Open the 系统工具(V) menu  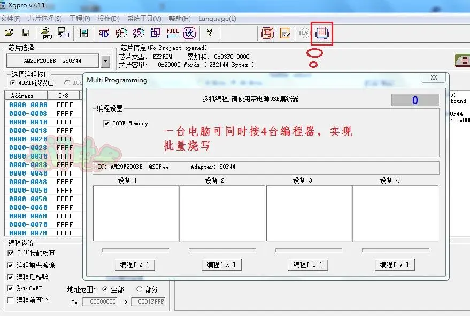point(144,19)
